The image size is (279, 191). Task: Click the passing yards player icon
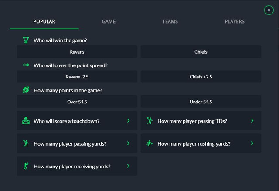[x=26, y=143]
